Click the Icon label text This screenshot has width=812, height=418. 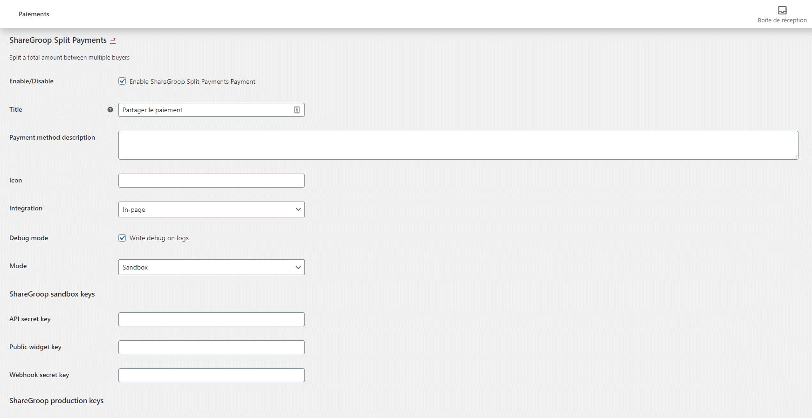coord(15,180)
